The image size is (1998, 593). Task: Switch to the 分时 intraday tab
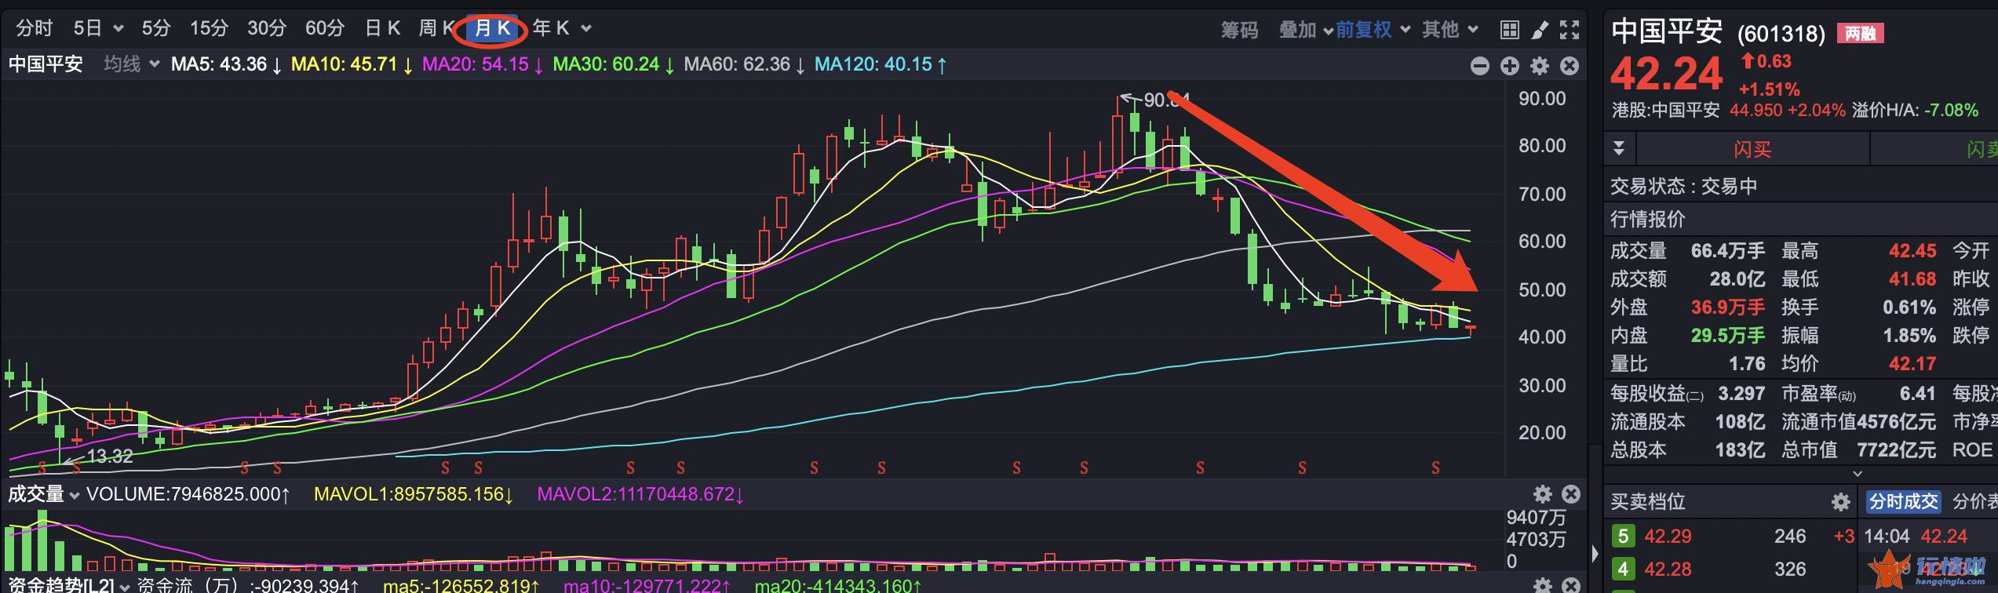tap(34, 29)
